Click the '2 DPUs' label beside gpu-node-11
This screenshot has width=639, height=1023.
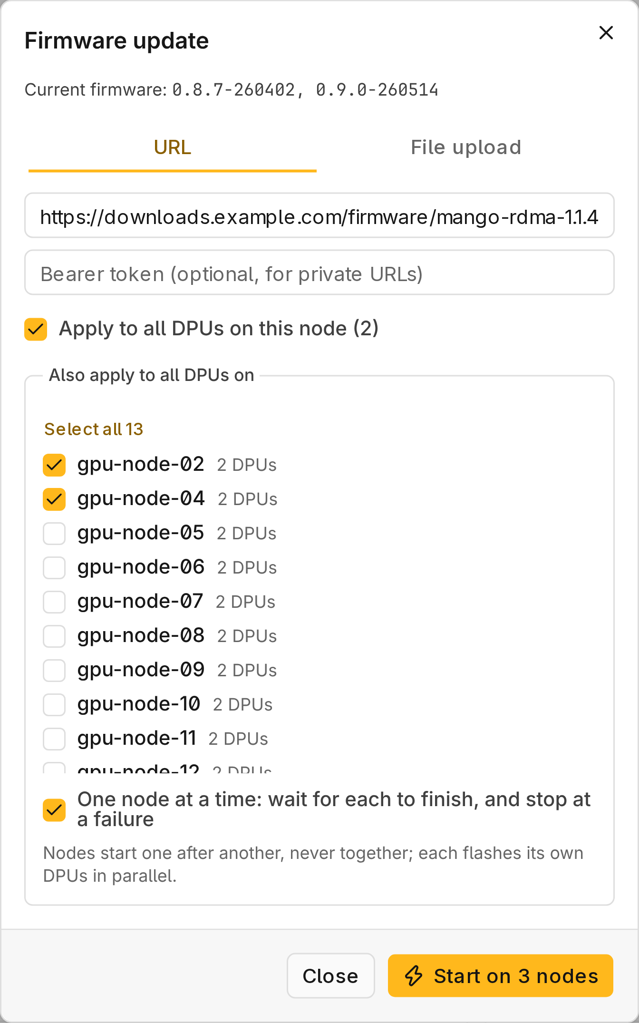click(238, 739)
